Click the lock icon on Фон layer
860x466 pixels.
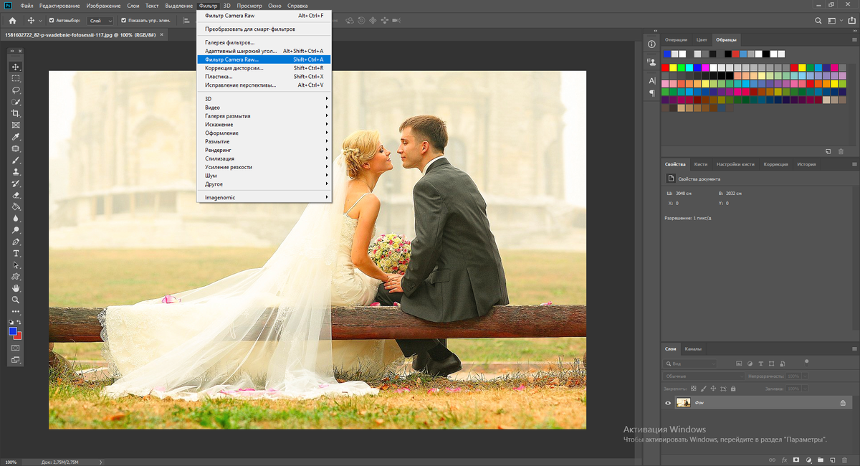[x=843, y=403]
